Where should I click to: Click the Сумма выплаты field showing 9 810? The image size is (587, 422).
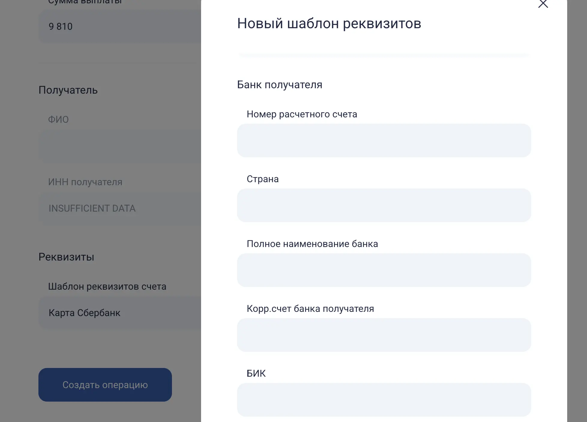click(x=120, y=26)
